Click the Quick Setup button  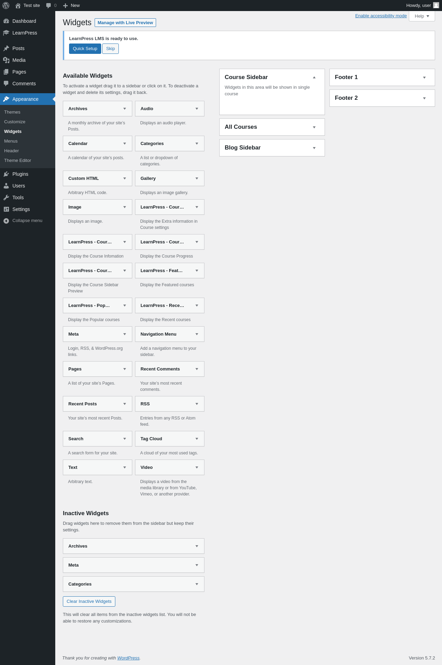(85, 49)
